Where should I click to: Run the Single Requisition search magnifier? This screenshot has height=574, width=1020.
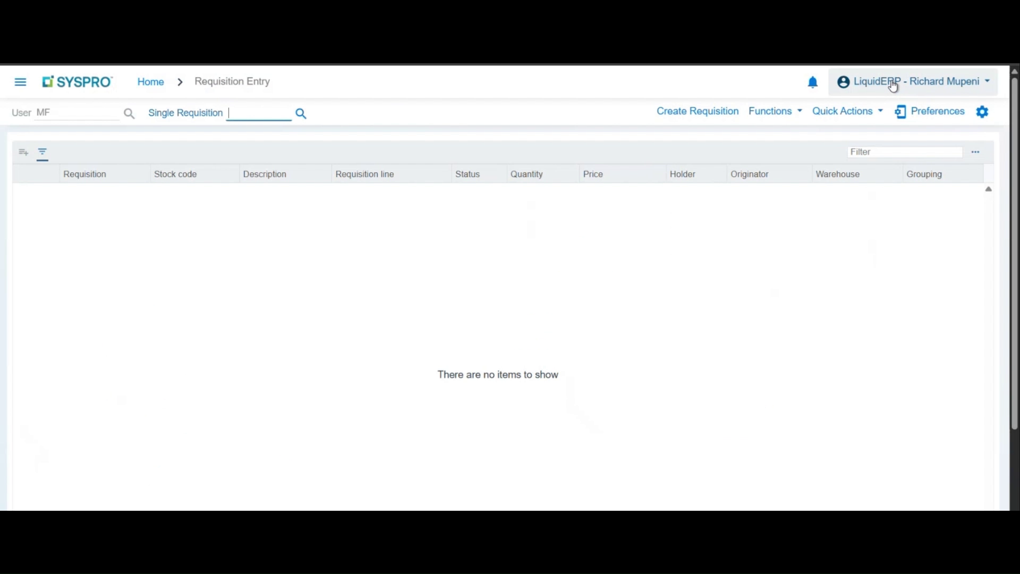pyautogui.click(x=301, y=113)
